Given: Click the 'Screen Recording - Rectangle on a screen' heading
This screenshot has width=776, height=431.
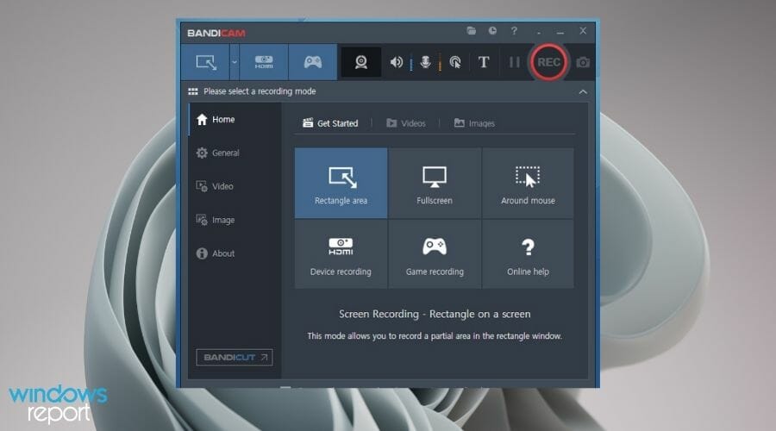Looking at the screenshot, I should pos(435,315).
